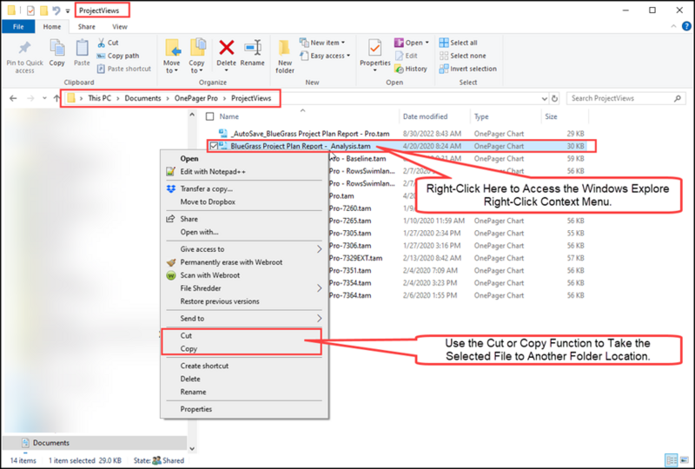Collapse the ribbon with the chevron
The width and height of the screenshot is (695, 469).
pos(674,27)
